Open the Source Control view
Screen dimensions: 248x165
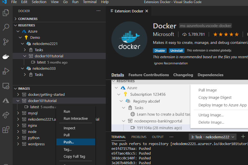click(x=6, y=42)
